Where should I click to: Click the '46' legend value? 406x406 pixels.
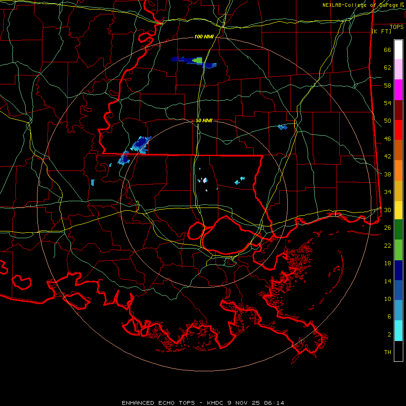pos(388,139)
